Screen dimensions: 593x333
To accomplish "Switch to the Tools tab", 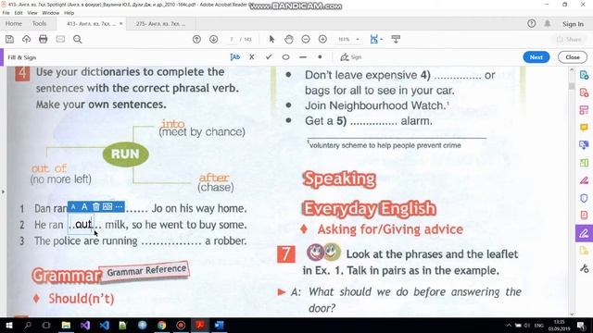I will point(39,23).
